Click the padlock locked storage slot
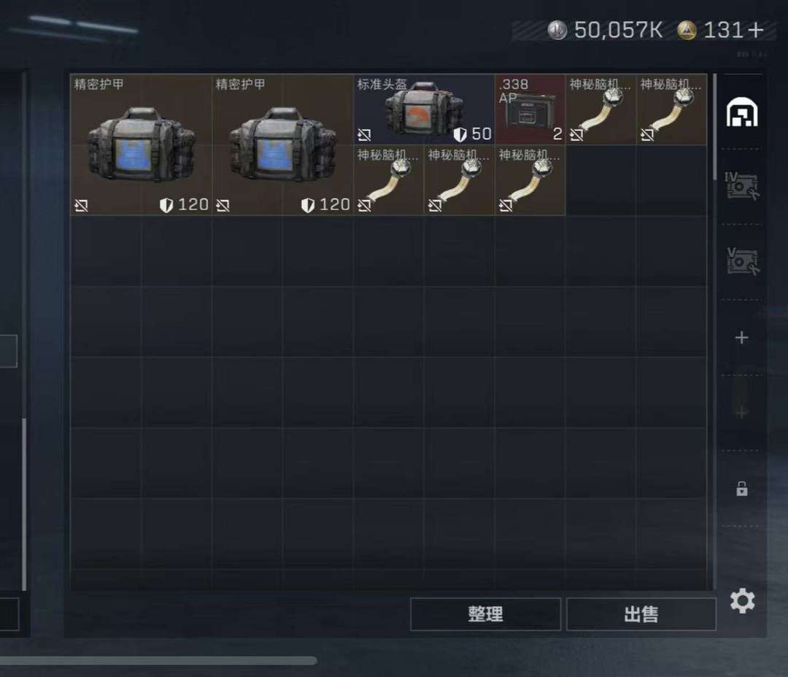788x677 pixels. 742,489
